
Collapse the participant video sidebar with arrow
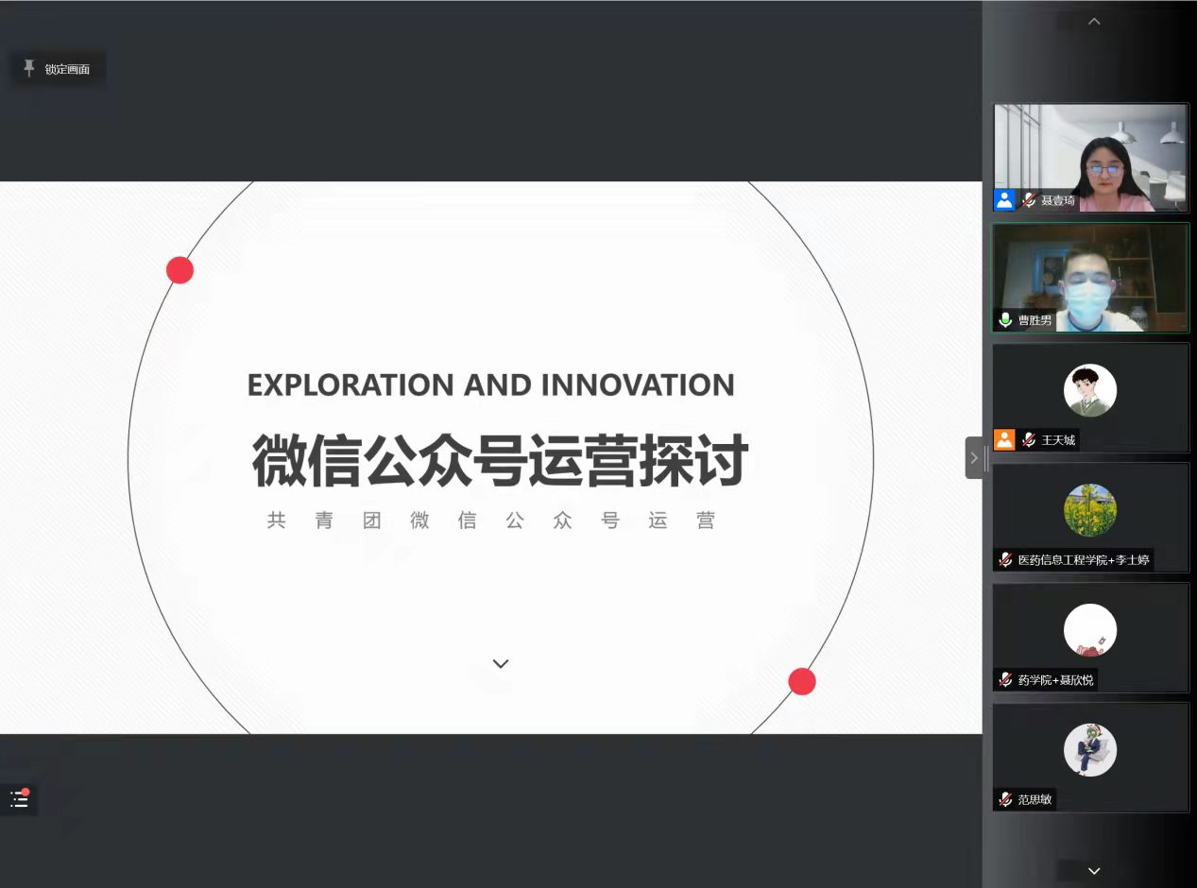(974, 458)
